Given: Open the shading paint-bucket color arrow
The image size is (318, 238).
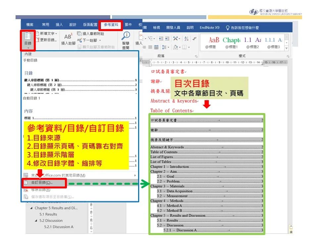Looking at the screenshot, I should [180, 47].
